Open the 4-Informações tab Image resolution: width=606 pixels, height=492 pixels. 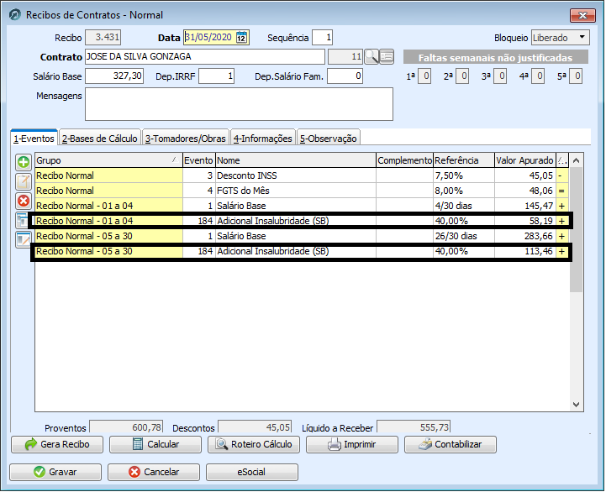263,139
